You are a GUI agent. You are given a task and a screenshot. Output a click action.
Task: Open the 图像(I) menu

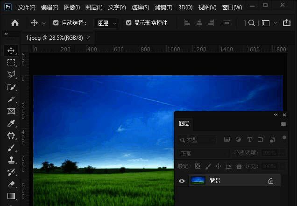72,7
